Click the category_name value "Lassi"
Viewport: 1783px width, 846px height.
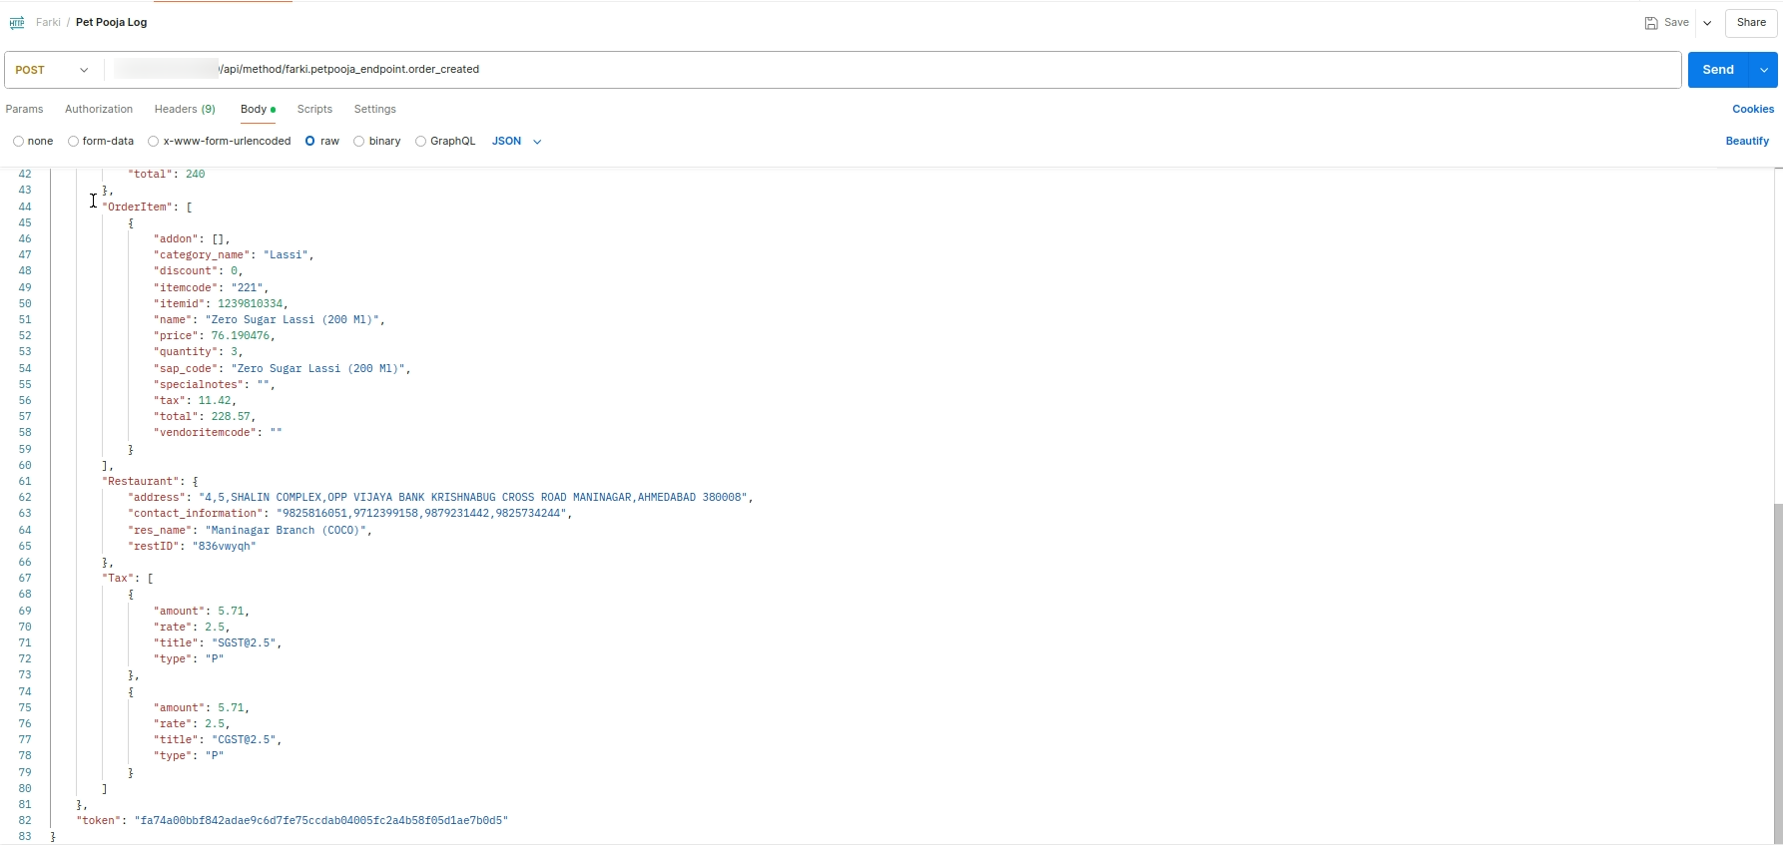coord(287,255)
